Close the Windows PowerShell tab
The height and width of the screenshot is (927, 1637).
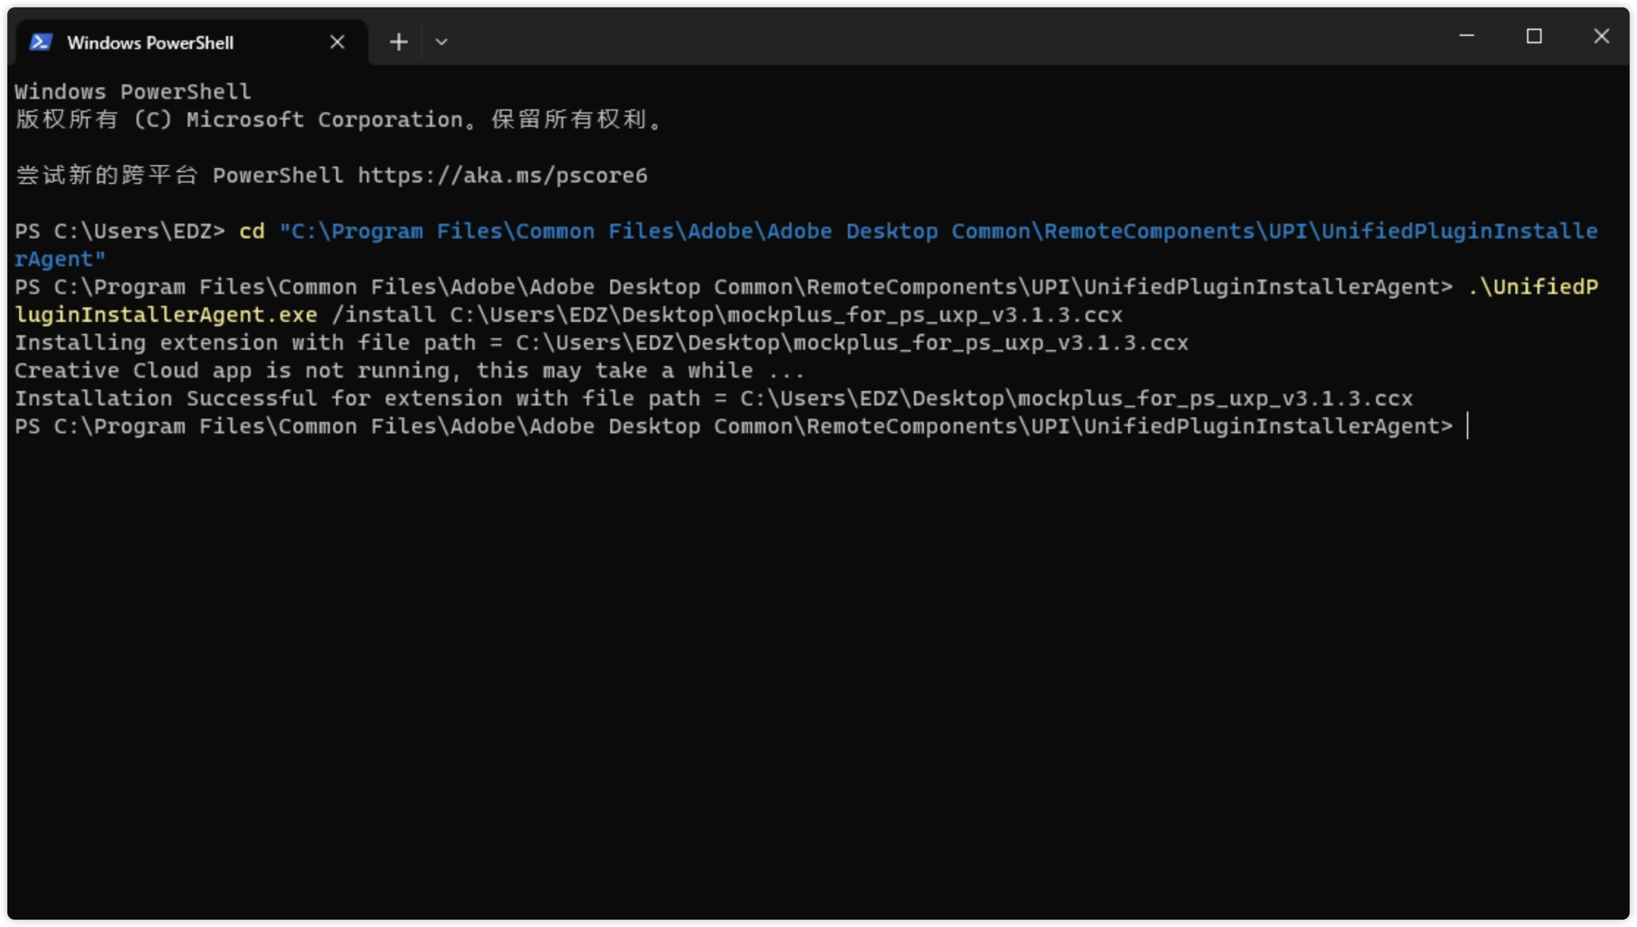(x=337, y=43)
